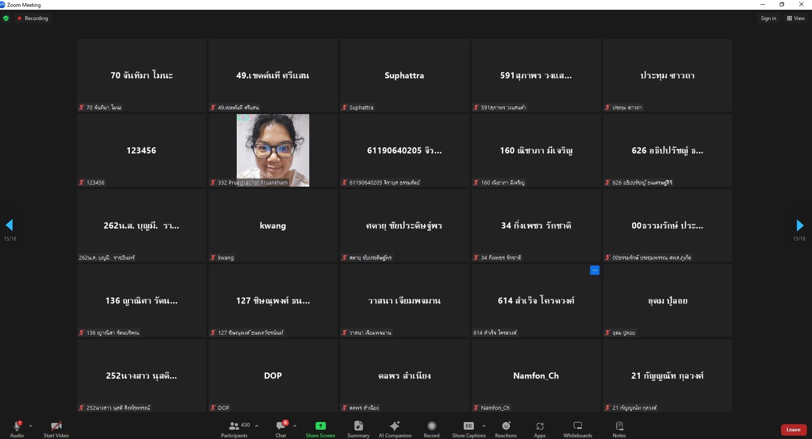
Task: Click the muted mic icon beside label Suphattra
Action: (x=344, y=108)
